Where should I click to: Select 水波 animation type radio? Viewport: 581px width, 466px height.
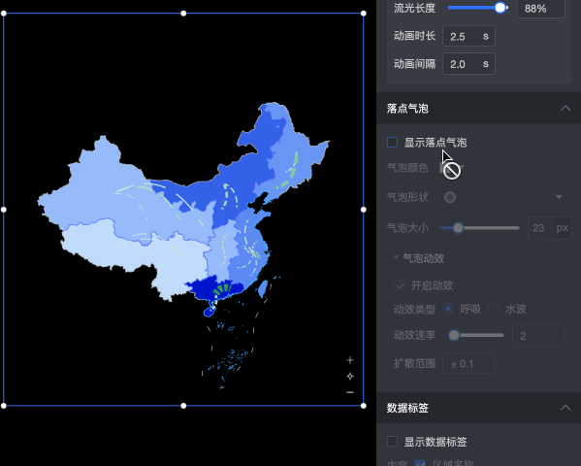coord(493,309)
